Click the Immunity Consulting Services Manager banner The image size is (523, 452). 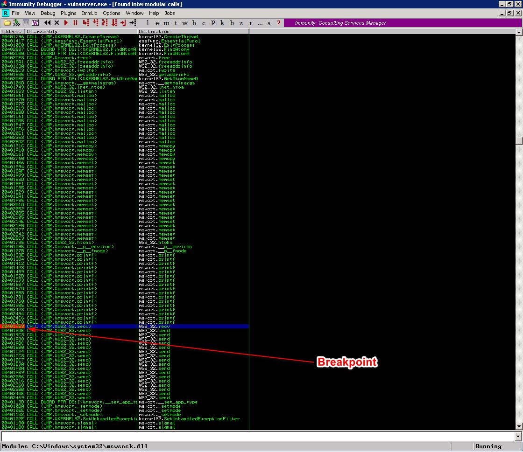pyautogui.click(x=403, y=23)
